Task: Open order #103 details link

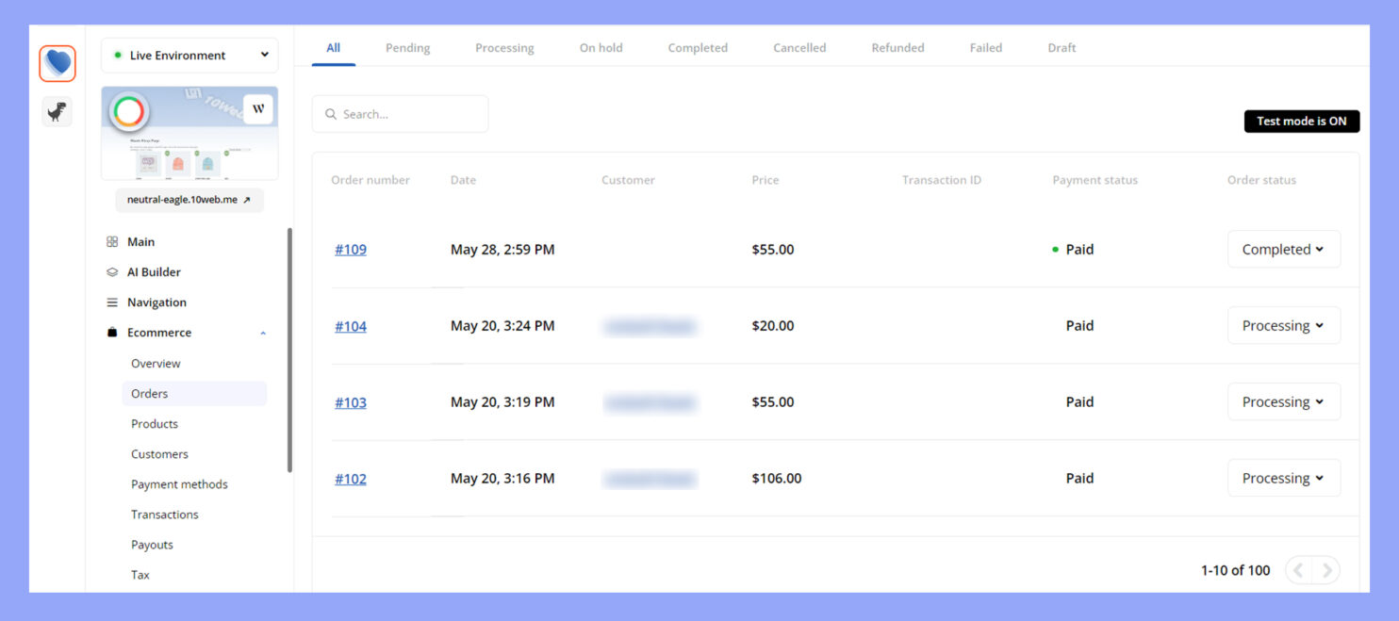Action: coord(350,401)
